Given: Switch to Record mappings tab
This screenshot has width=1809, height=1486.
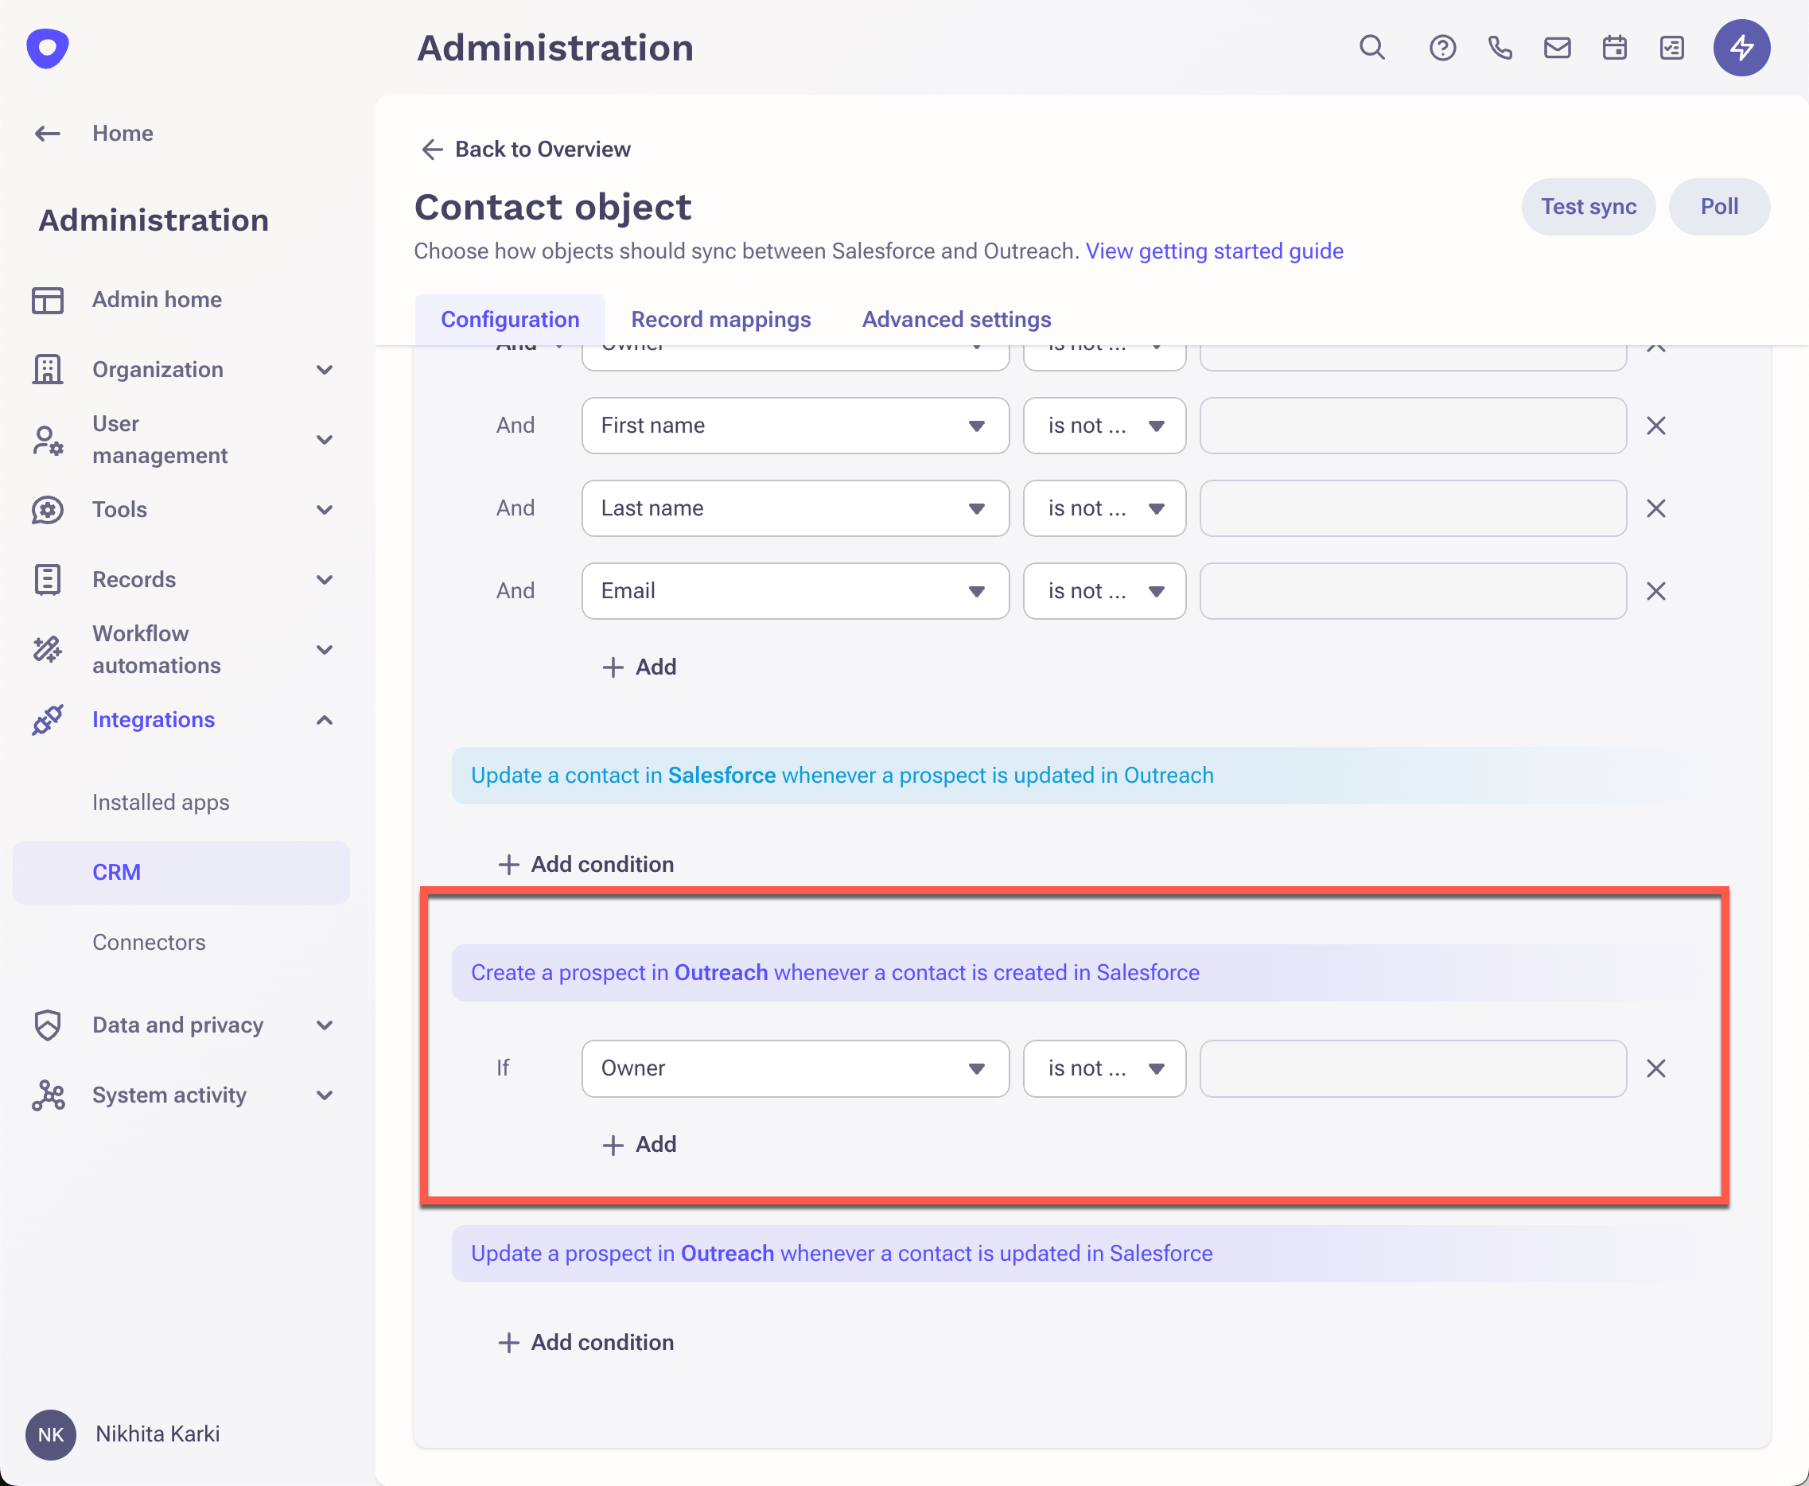Looking at the screenshot, I should click(x=720, y=319).
